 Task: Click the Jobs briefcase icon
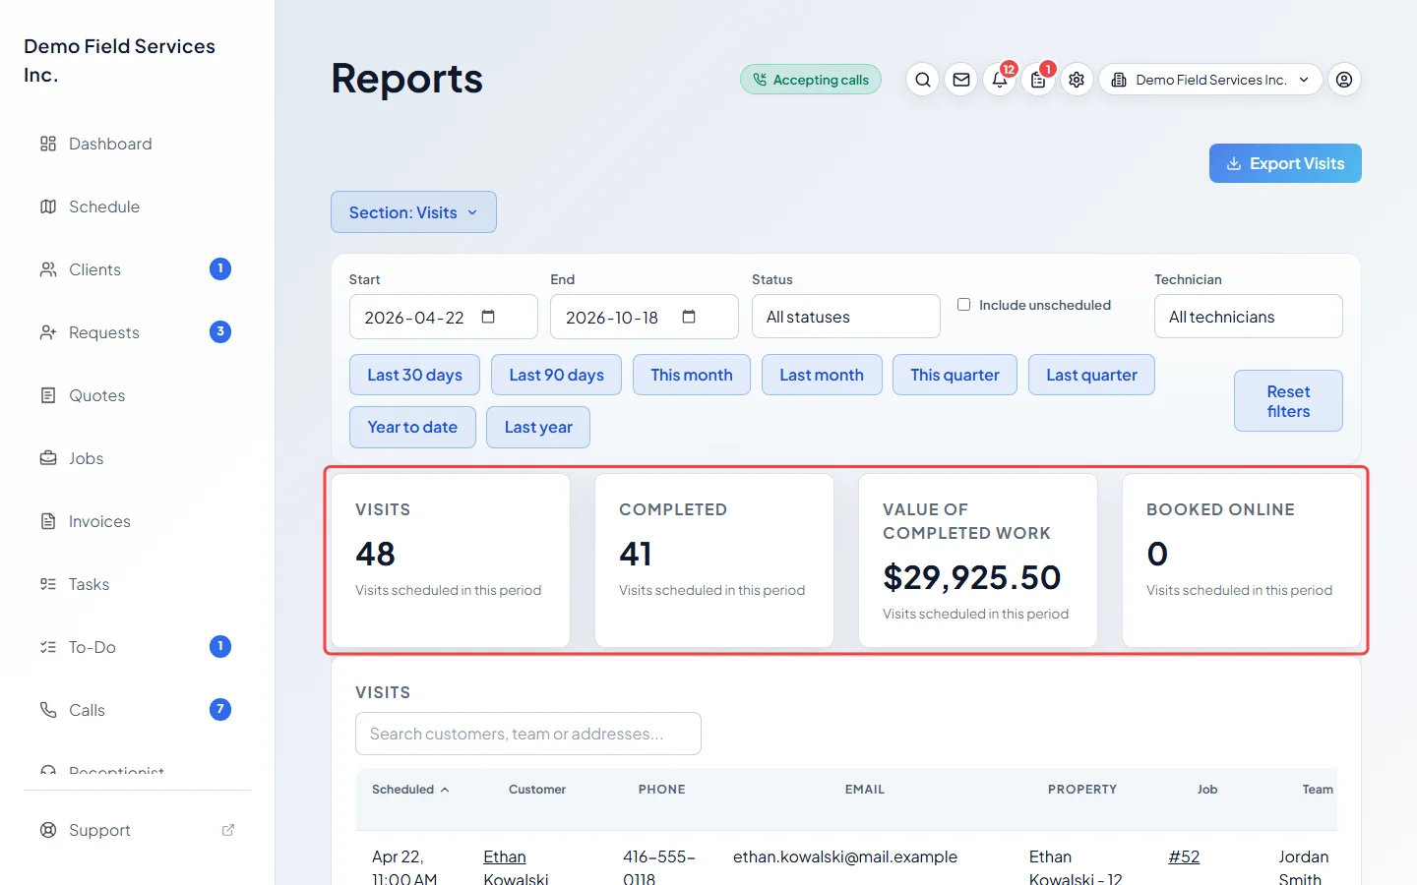tap(48, 458)
